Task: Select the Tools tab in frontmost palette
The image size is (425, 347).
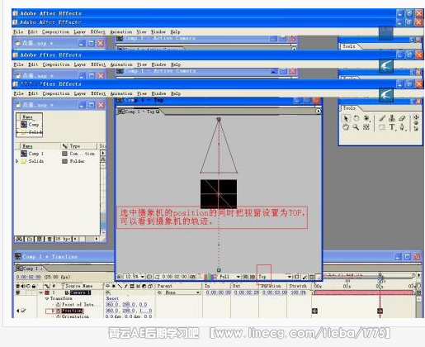Action: pyautogui.click(x=350, y=108)
